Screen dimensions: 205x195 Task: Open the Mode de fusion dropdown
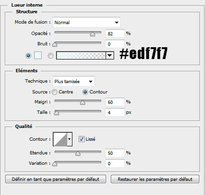[87, 22]
